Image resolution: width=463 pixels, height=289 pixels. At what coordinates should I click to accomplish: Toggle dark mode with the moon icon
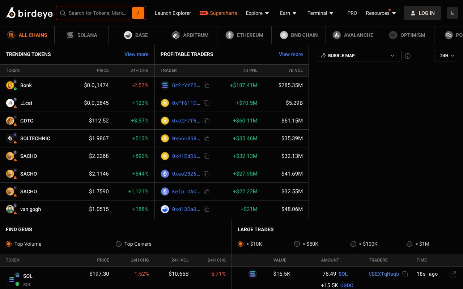pos(452,13)
